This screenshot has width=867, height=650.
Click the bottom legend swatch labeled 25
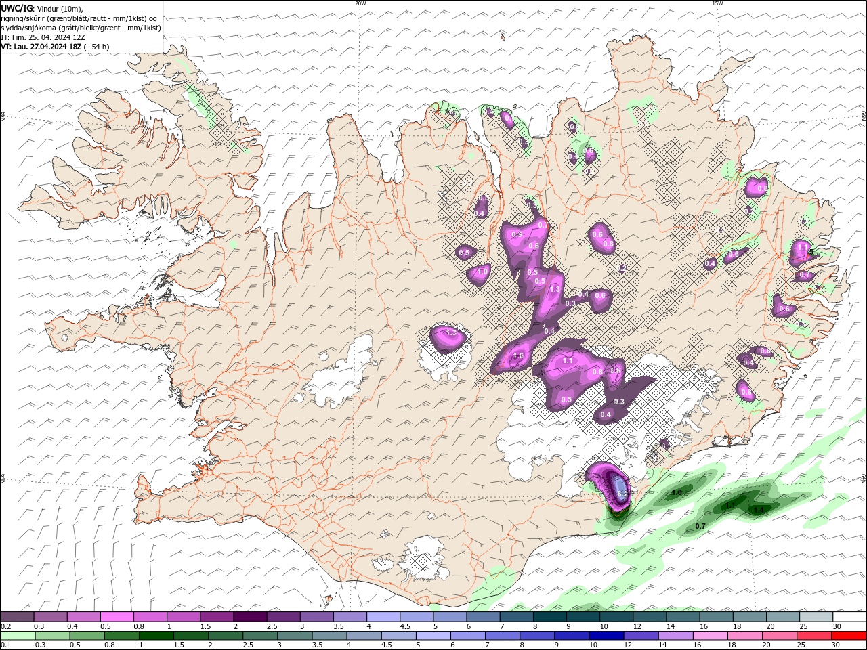pos(813,636)
